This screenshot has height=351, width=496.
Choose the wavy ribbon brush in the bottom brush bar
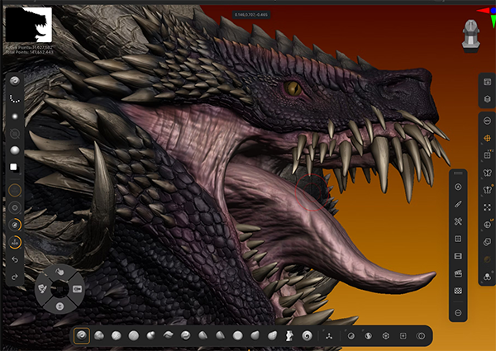tap(168, 335)
